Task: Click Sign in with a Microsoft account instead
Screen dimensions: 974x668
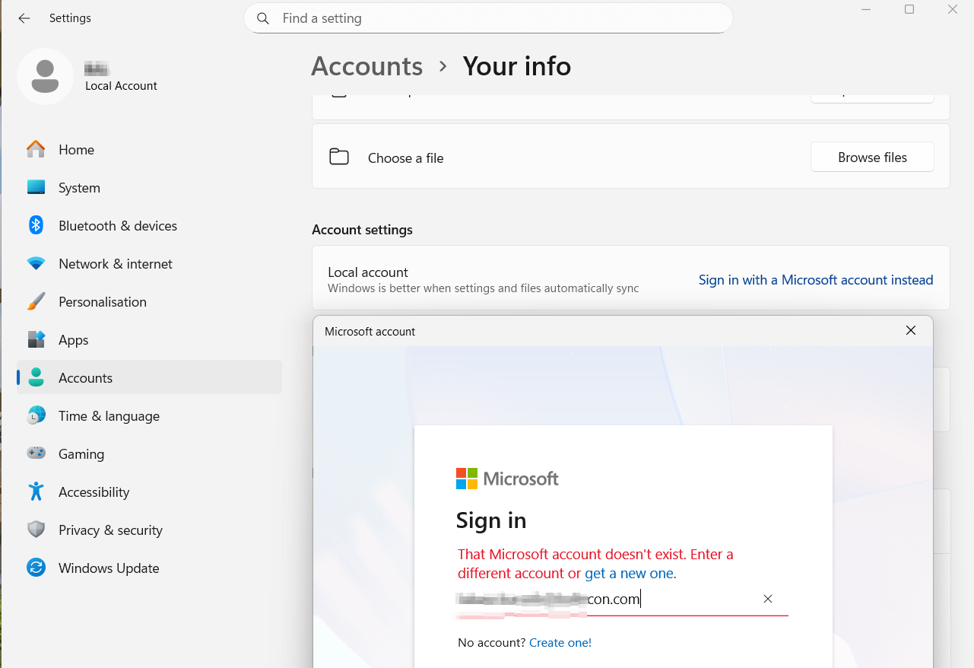Action: coord(816,280)
